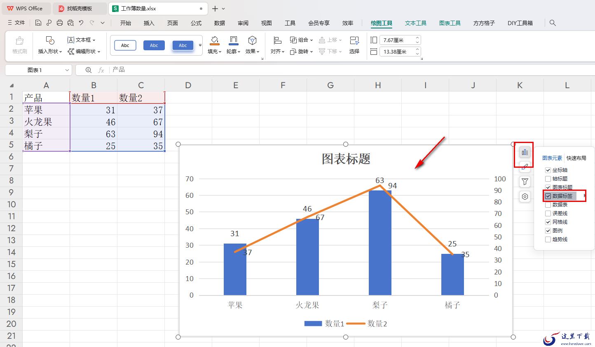Image resolution: width=595 pixels, height=347 pixels.
Task: Switch to 快速布局 (Quick Layout) tab
Action: 576,158
